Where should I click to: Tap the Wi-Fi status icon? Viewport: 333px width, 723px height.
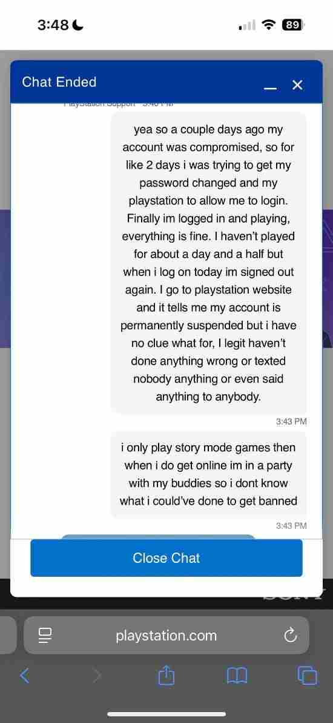click(268, 25)
